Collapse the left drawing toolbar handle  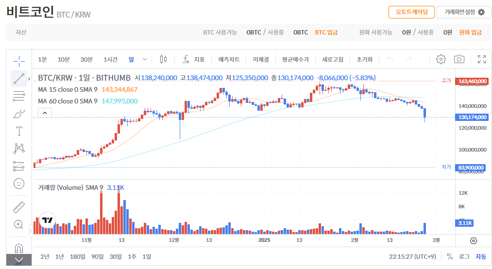(31, 231)
